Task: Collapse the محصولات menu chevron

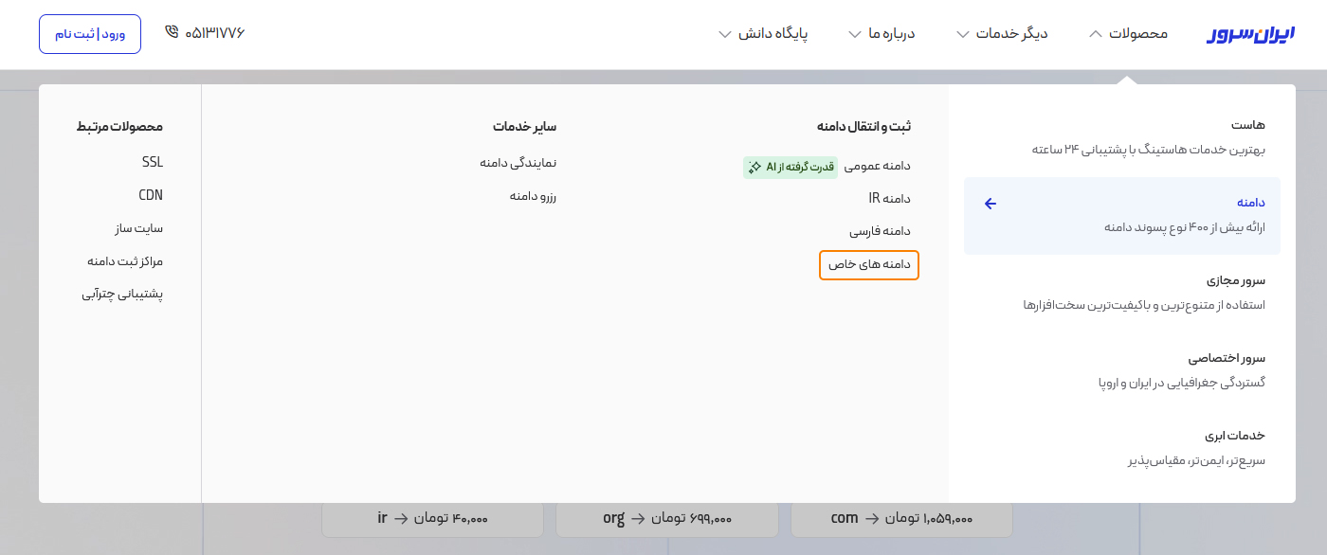Action: pos(1096,34)
